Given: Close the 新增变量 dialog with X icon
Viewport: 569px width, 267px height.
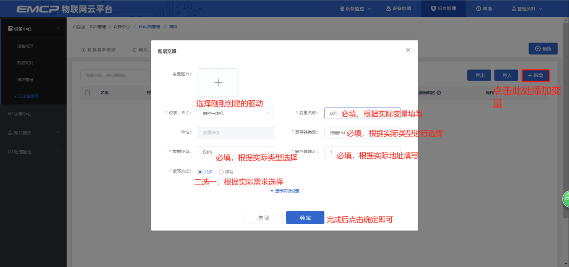Looking at the screenshot, I should coord(408,50).
